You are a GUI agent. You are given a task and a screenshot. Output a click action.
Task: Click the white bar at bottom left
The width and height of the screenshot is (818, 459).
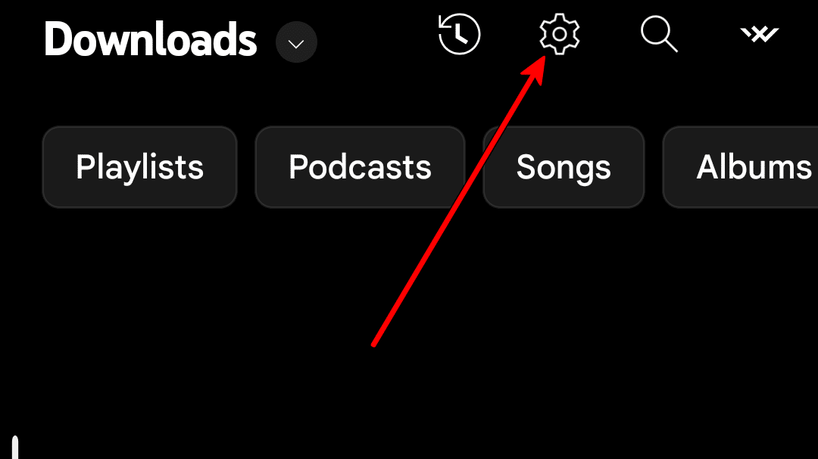(15, 447)
